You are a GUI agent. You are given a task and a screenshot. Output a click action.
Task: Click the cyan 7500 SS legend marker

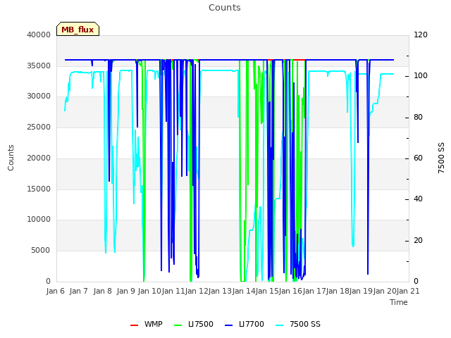coord(279,325)
